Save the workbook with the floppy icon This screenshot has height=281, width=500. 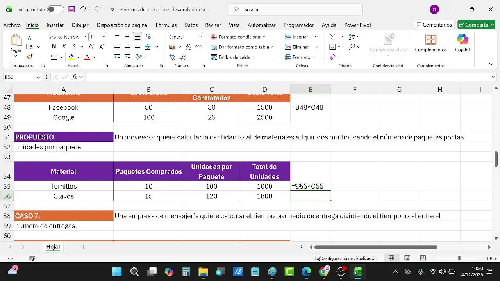71,9
